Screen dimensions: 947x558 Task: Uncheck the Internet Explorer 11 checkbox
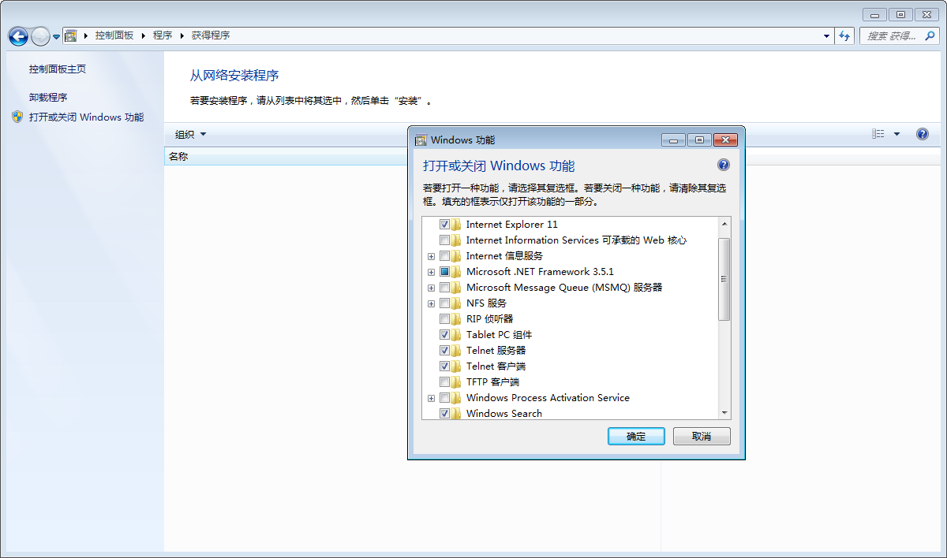coord(445,225)
